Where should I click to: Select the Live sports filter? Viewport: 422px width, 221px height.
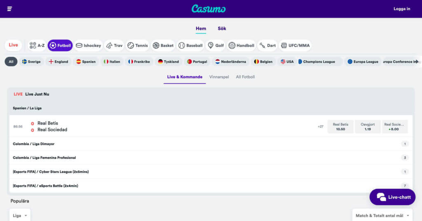[13, 45]
